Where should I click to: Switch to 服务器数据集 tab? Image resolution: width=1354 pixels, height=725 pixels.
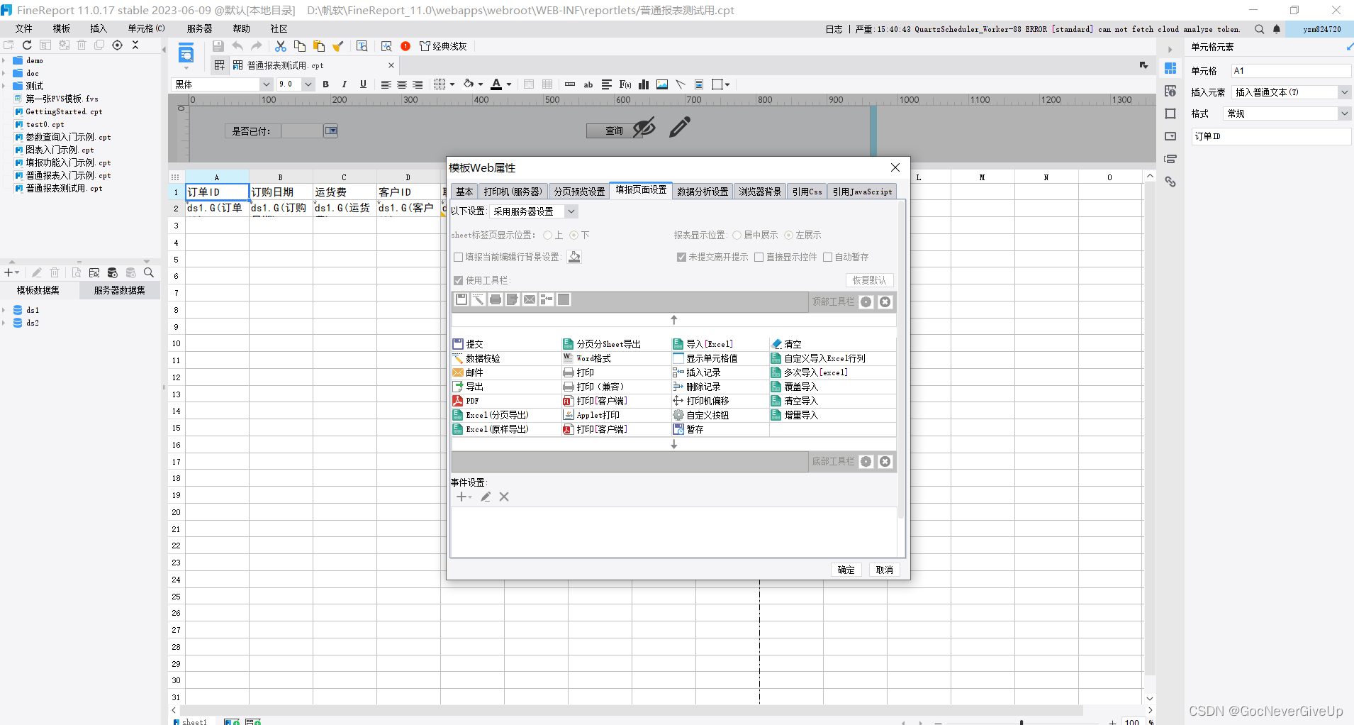tap(120, 290)
